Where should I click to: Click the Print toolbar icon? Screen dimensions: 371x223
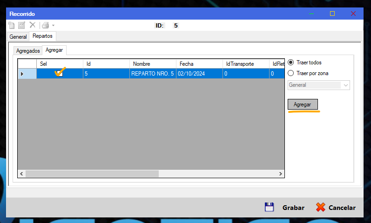pos(45,25)
